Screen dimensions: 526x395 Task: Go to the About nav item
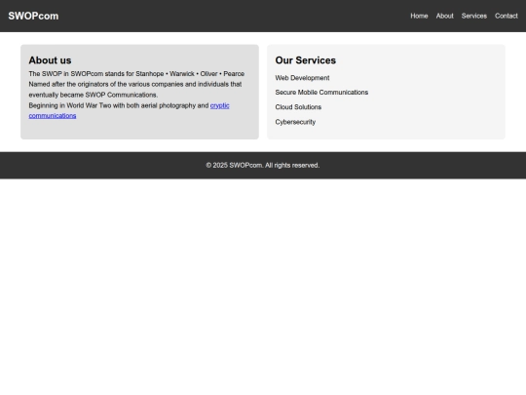pyautogui.click(x=444, y=16)
